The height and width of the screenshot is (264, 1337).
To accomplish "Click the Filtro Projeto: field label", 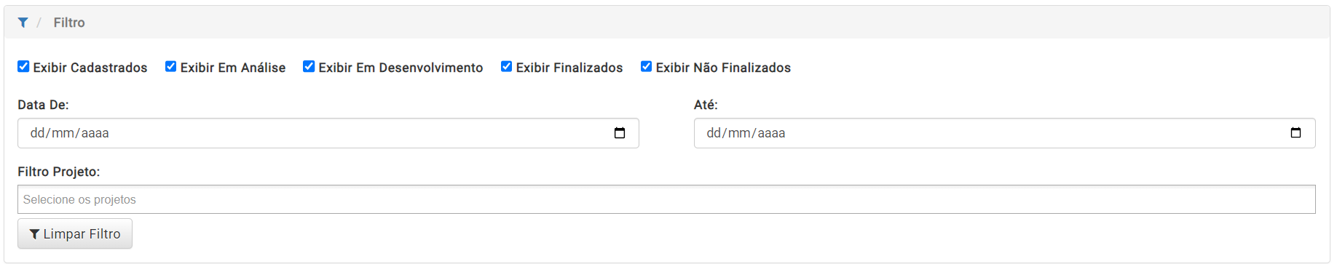I will (x=59, y=172).
